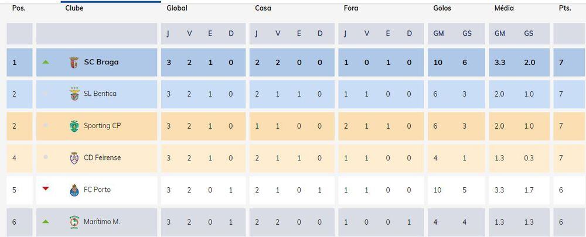Click green up arrow beside Marítimo M.
This screenshot has height=237, width=586.
[x=46, y=221]
